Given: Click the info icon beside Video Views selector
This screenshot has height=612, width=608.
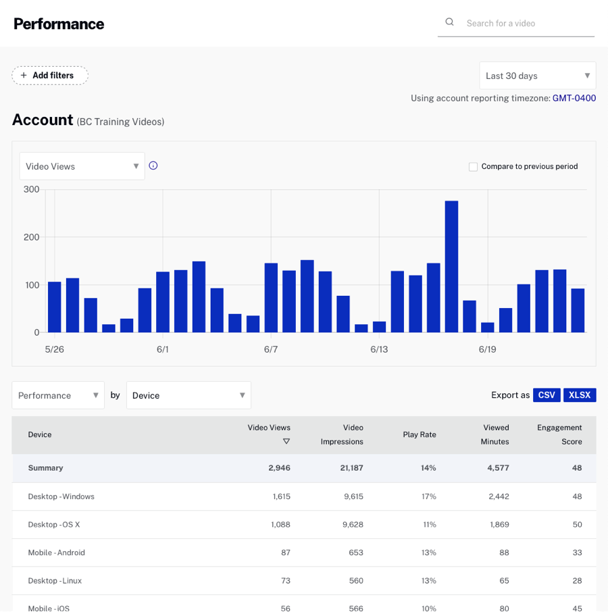Looking at the screenshot, I should 153,165.
